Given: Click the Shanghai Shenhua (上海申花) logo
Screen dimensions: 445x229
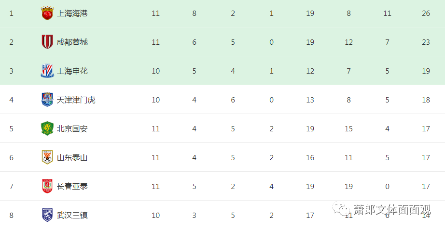Looking at the screenshot, I should [47, 71].
